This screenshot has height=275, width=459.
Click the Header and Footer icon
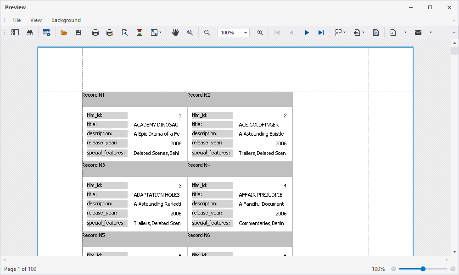click(140, 33)
